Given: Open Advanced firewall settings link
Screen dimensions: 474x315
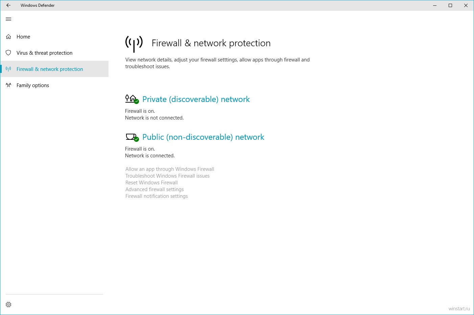Looking at the screenshot, I should (155, 189).
